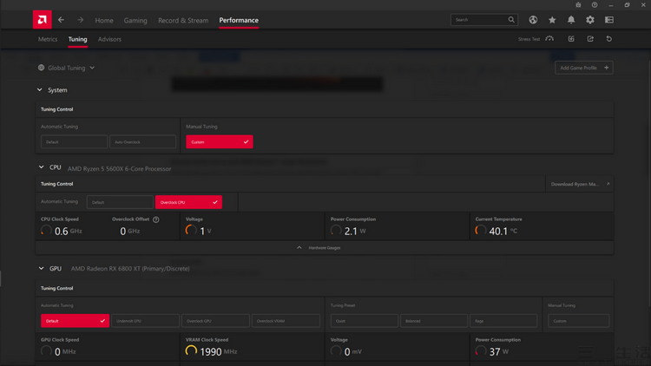Click the Stress Test label
The image size is (651, 366).
[529, 39]
